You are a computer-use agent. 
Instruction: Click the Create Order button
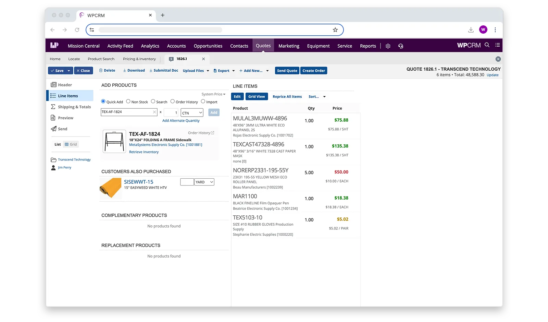(314, 71)
